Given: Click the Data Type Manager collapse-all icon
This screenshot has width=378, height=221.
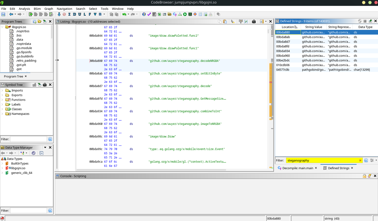Looking at the screenshot, I should click(41, 153).
